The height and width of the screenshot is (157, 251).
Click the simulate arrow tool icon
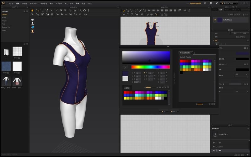[32, 10]
